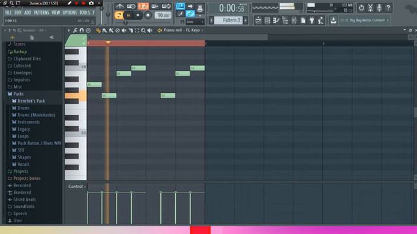
Task: Open the Control event dropdown
Action: [x=77, y=187]
